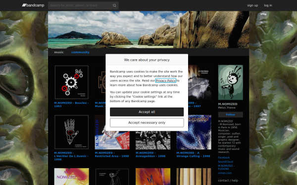Click the Bandcamp logo
The image size is (297, 185).
point(33,5)
